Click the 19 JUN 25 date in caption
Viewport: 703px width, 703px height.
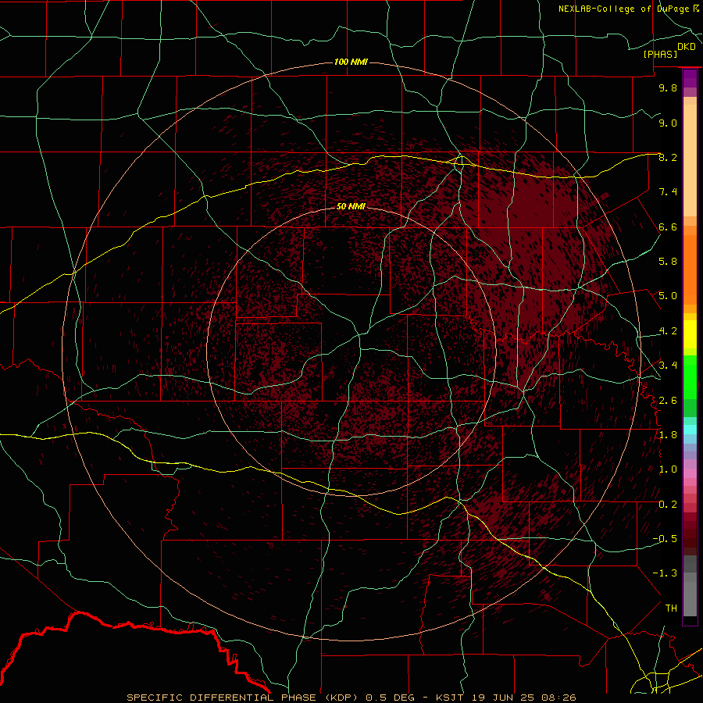(x=505, y=698)
